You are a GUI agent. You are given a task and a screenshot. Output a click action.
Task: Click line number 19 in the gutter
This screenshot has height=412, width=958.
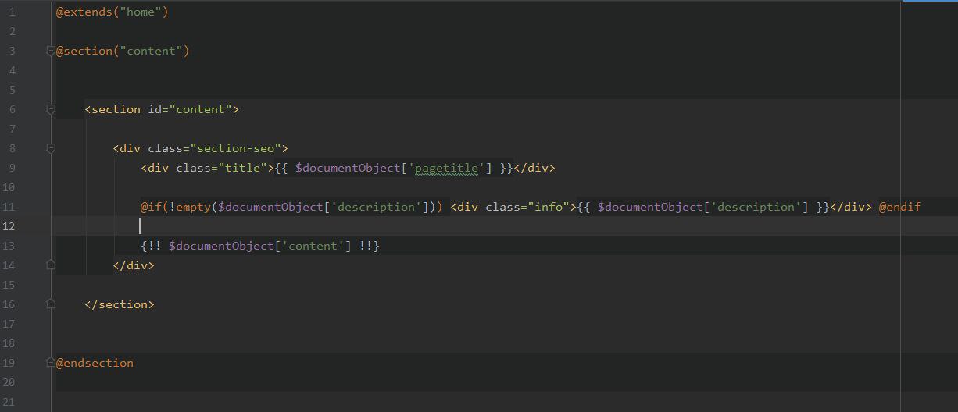[9, 364]
